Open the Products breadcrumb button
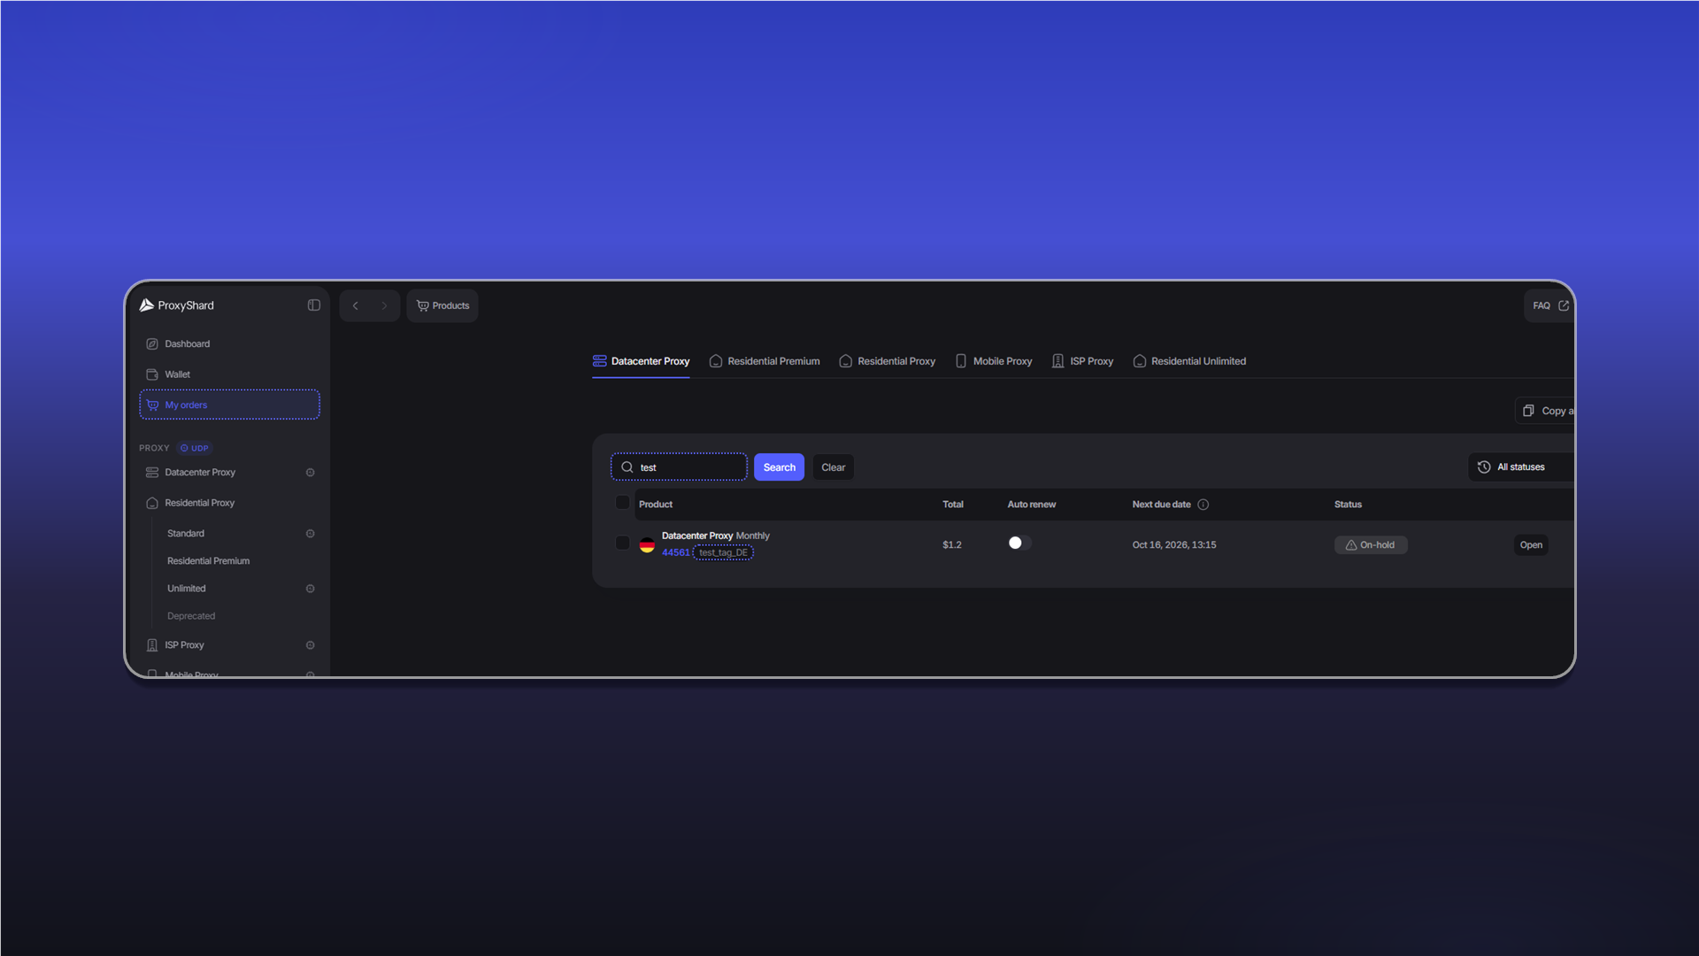1699x956 pixels. (442, 305)
